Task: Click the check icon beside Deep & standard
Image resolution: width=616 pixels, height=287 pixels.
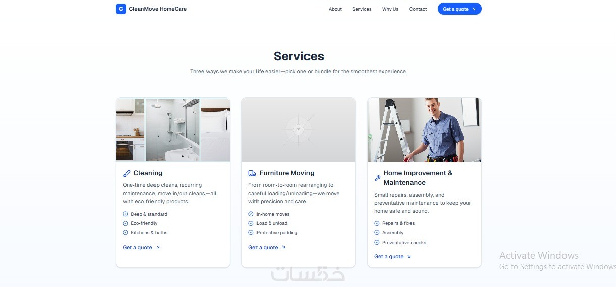Action: click(x=125, y=214)
